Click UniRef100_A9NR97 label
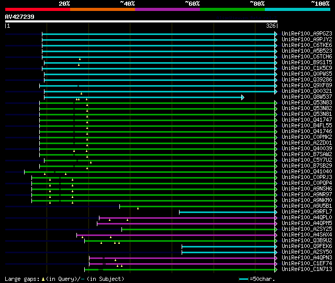Image resolution: width=335 pixels, height=283 pixels. pyautogui.click(x=307, y=195)
